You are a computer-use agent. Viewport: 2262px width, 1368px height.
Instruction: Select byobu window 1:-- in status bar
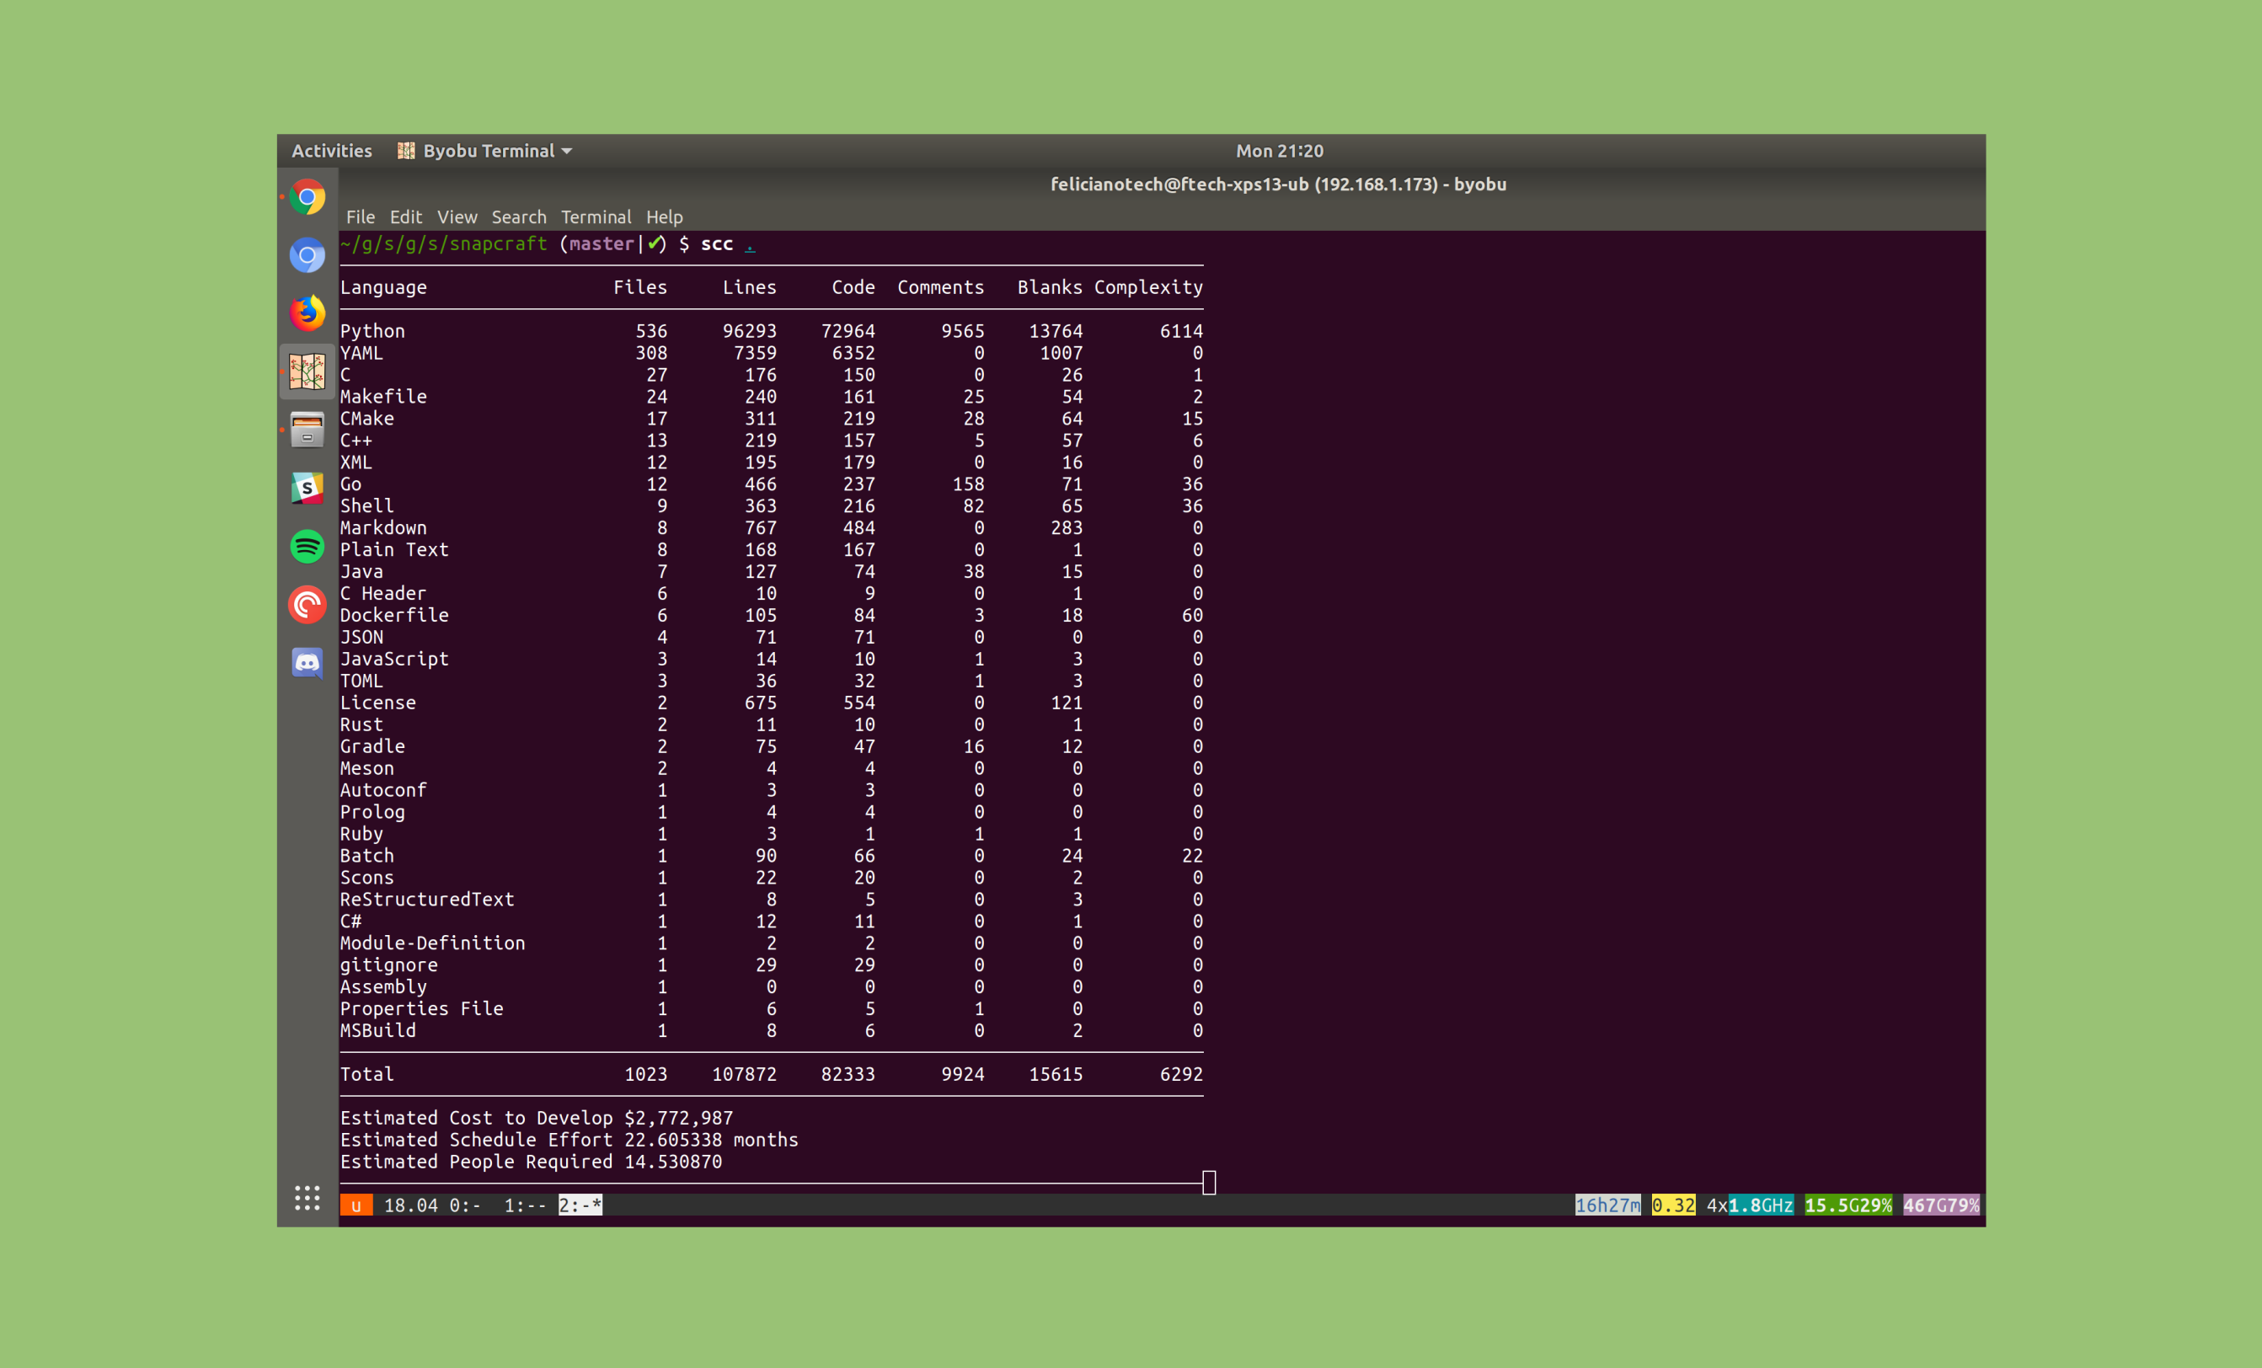[x=525, y=1205]
